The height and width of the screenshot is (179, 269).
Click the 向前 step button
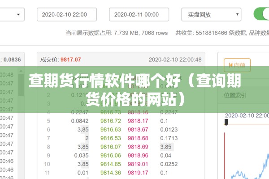[x=237, y=65]
